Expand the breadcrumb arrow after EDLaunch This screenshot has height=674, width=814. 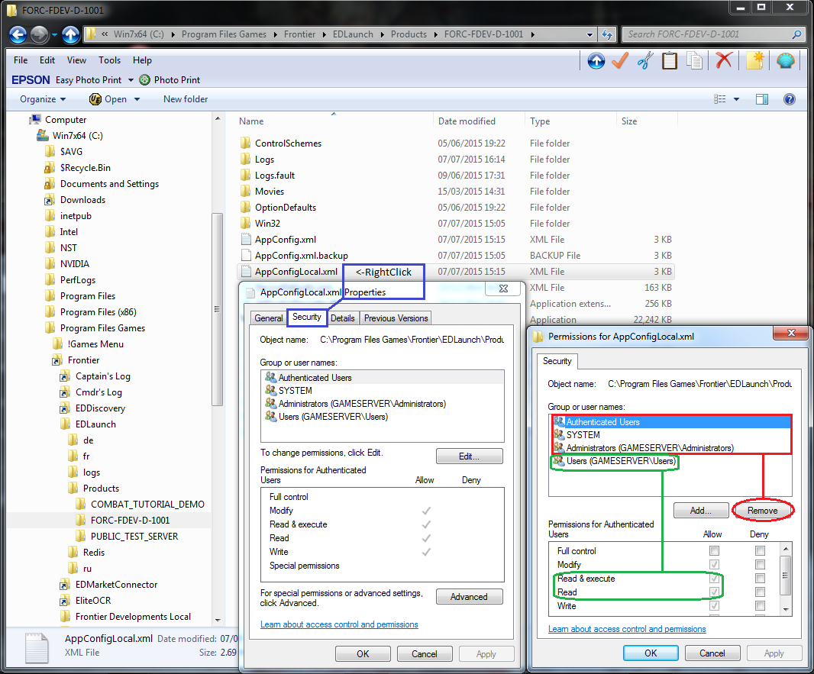(x=382, y=34)
